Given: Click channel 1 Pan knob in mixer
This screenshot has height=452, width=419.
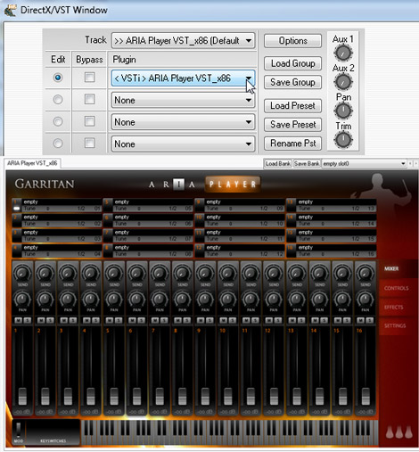Looking at the screenshot, I should tap(22, 299).
